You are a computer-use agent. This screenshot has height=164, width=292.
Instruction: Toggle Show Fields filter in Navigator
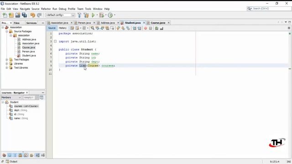click(10, 155)
